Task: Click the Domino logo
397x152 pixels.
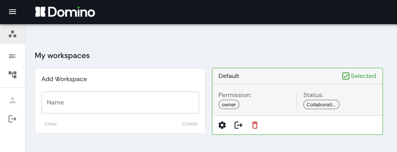Action: 65,12
